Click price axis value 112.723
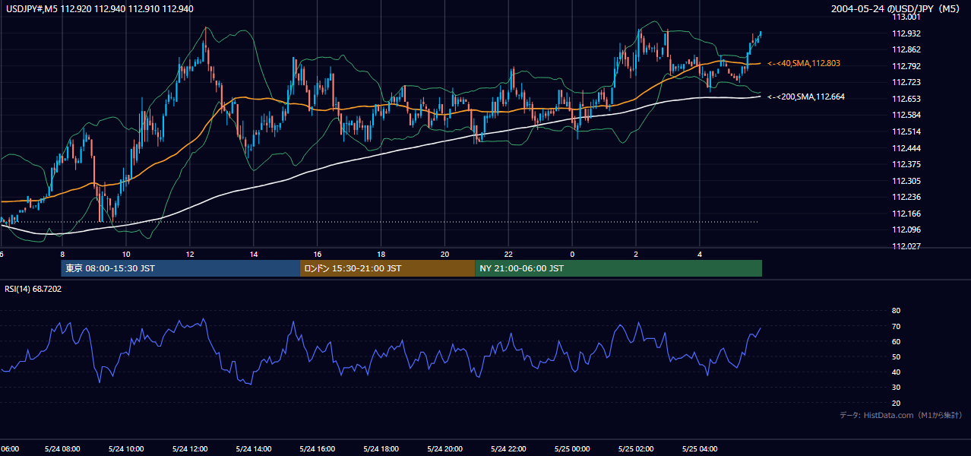 coord(906,82)
